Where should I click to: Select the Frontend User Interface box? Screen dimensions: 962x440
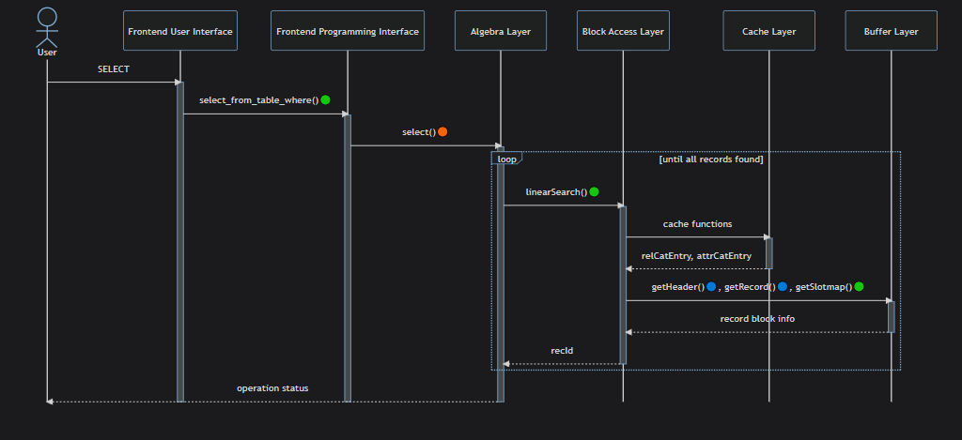coord(180,31)
